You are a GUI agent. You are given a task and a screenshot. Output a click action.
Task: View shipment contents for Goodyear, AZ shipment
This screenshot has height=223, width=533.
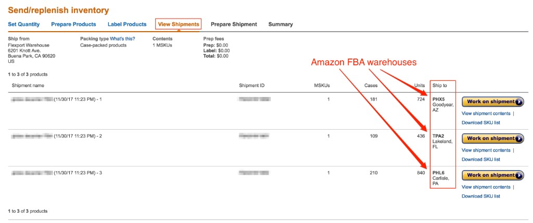point(486,114)
